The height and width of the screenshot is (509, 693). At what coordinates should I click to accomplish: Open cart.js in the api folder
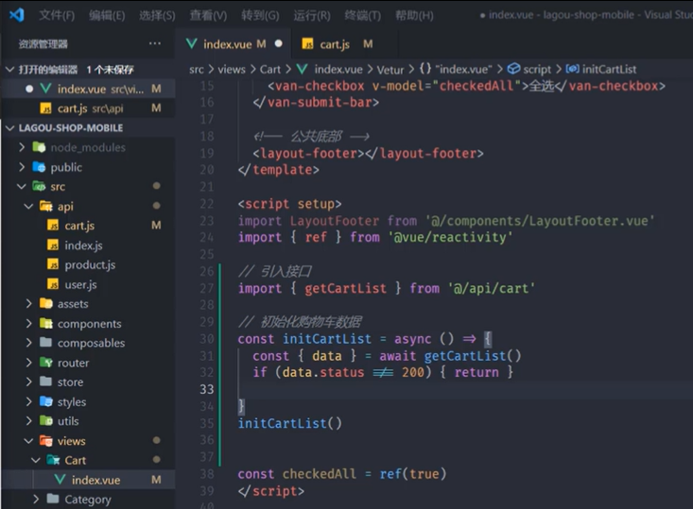(x=88, y=226)
